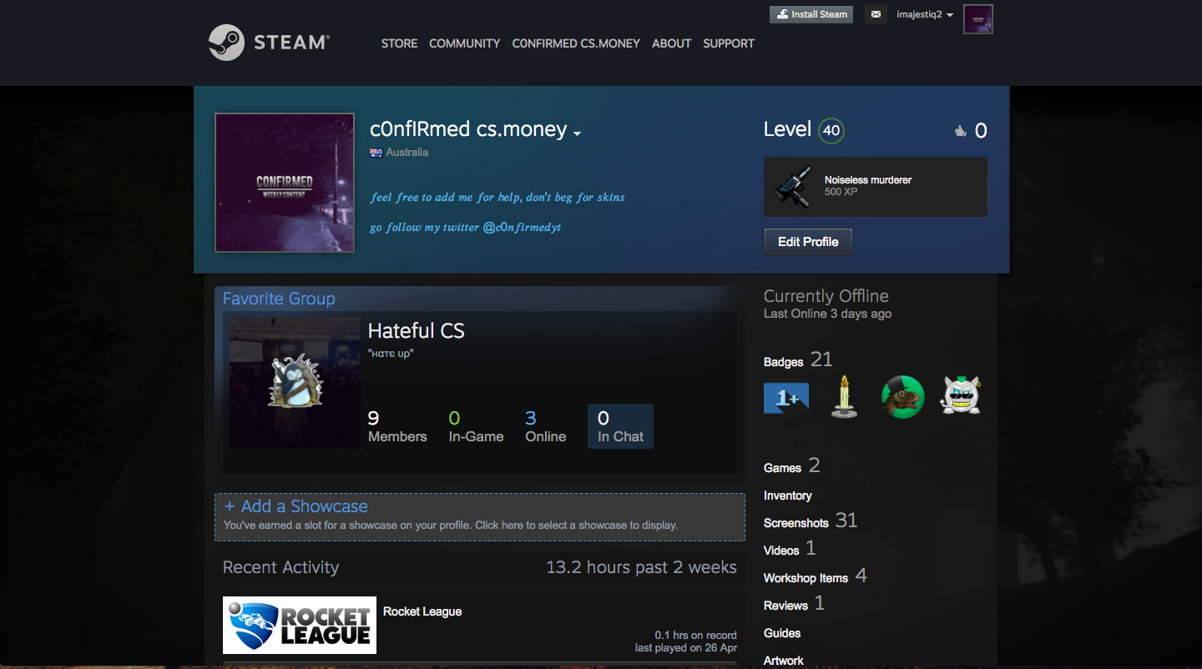Expand the c0nflRmed cs.money name dropdown arrow

click(577, 133)
